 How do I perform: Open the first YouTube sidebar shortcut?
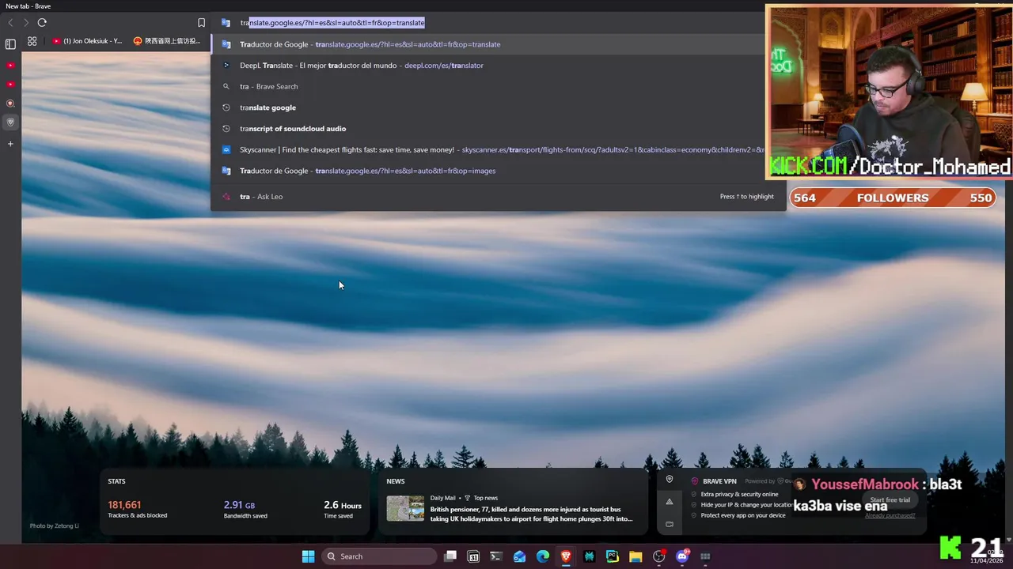click(10, 66)
